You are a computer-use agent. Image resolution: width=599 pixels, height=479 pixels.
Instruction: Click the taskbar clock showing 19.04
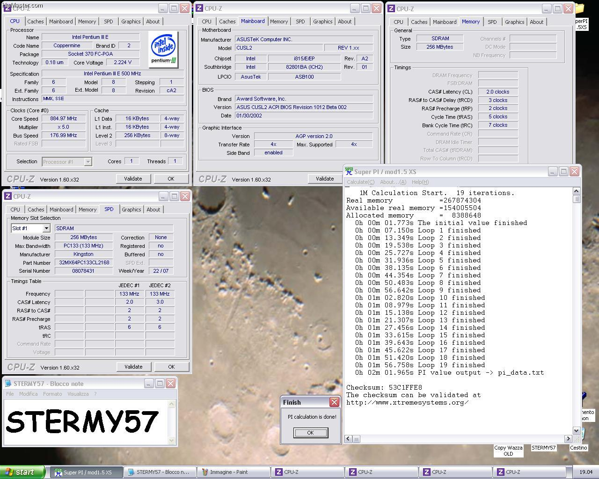click(x=586, y=472)
